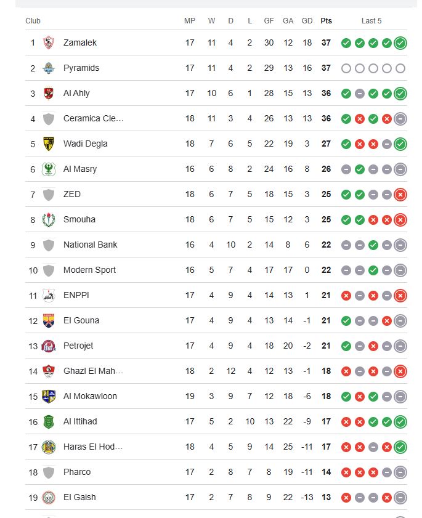Open the National Bank team link
Image resolution: width=422 pixels, height=518 pixels.
click(90, 245)
